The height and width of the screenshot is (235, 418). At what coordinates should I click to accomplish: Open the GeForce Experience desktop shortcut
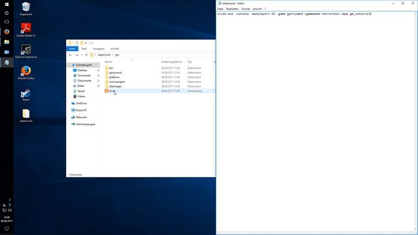pyautogui.click(x=26, y=51)
